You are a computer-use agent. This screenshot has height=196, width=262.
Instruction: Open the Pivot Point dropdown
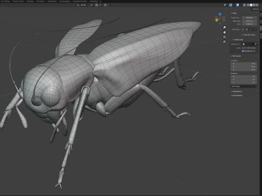(x=92, y=5)
